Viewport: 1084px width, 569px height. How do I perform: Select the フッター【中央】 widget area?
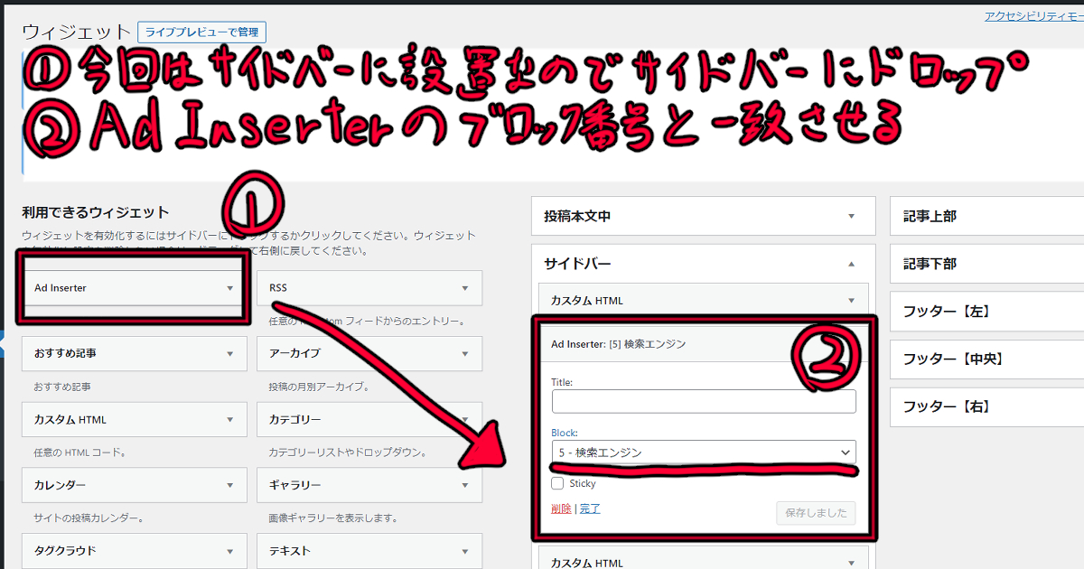click(985, 359)
